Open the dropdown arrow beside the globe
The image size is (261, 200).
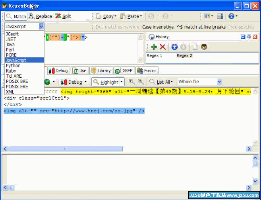[x=54, y=82]
